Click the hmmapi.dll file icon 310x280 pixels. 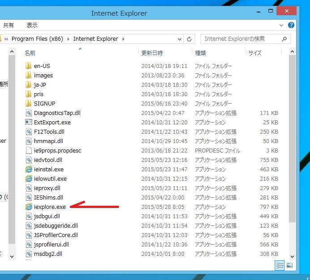tap(29, 141)
